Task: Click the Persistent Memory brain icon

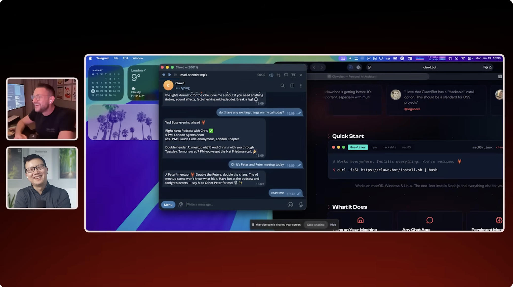Action: pos(499,220)
